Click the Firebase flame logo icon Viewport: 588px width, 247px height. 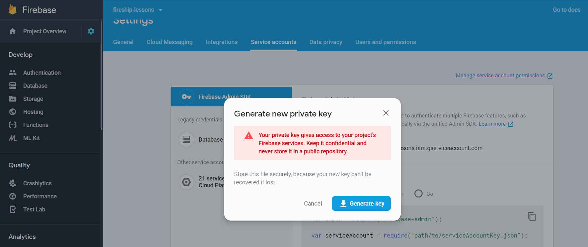pyautogui.click(x=13, y=9)
